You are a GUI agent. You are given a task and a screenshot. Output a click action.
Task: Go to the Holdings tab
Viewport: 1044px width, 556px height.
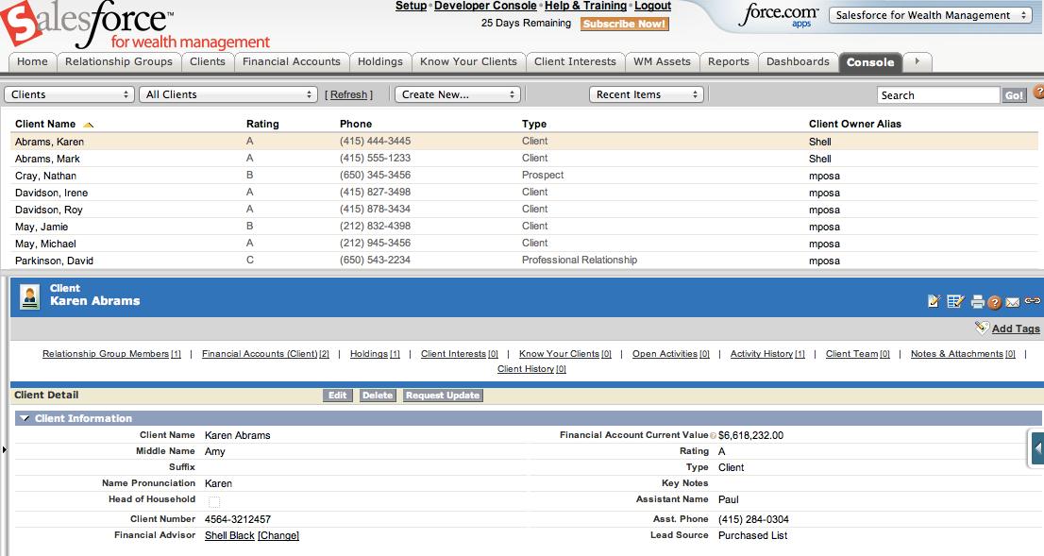380,61
